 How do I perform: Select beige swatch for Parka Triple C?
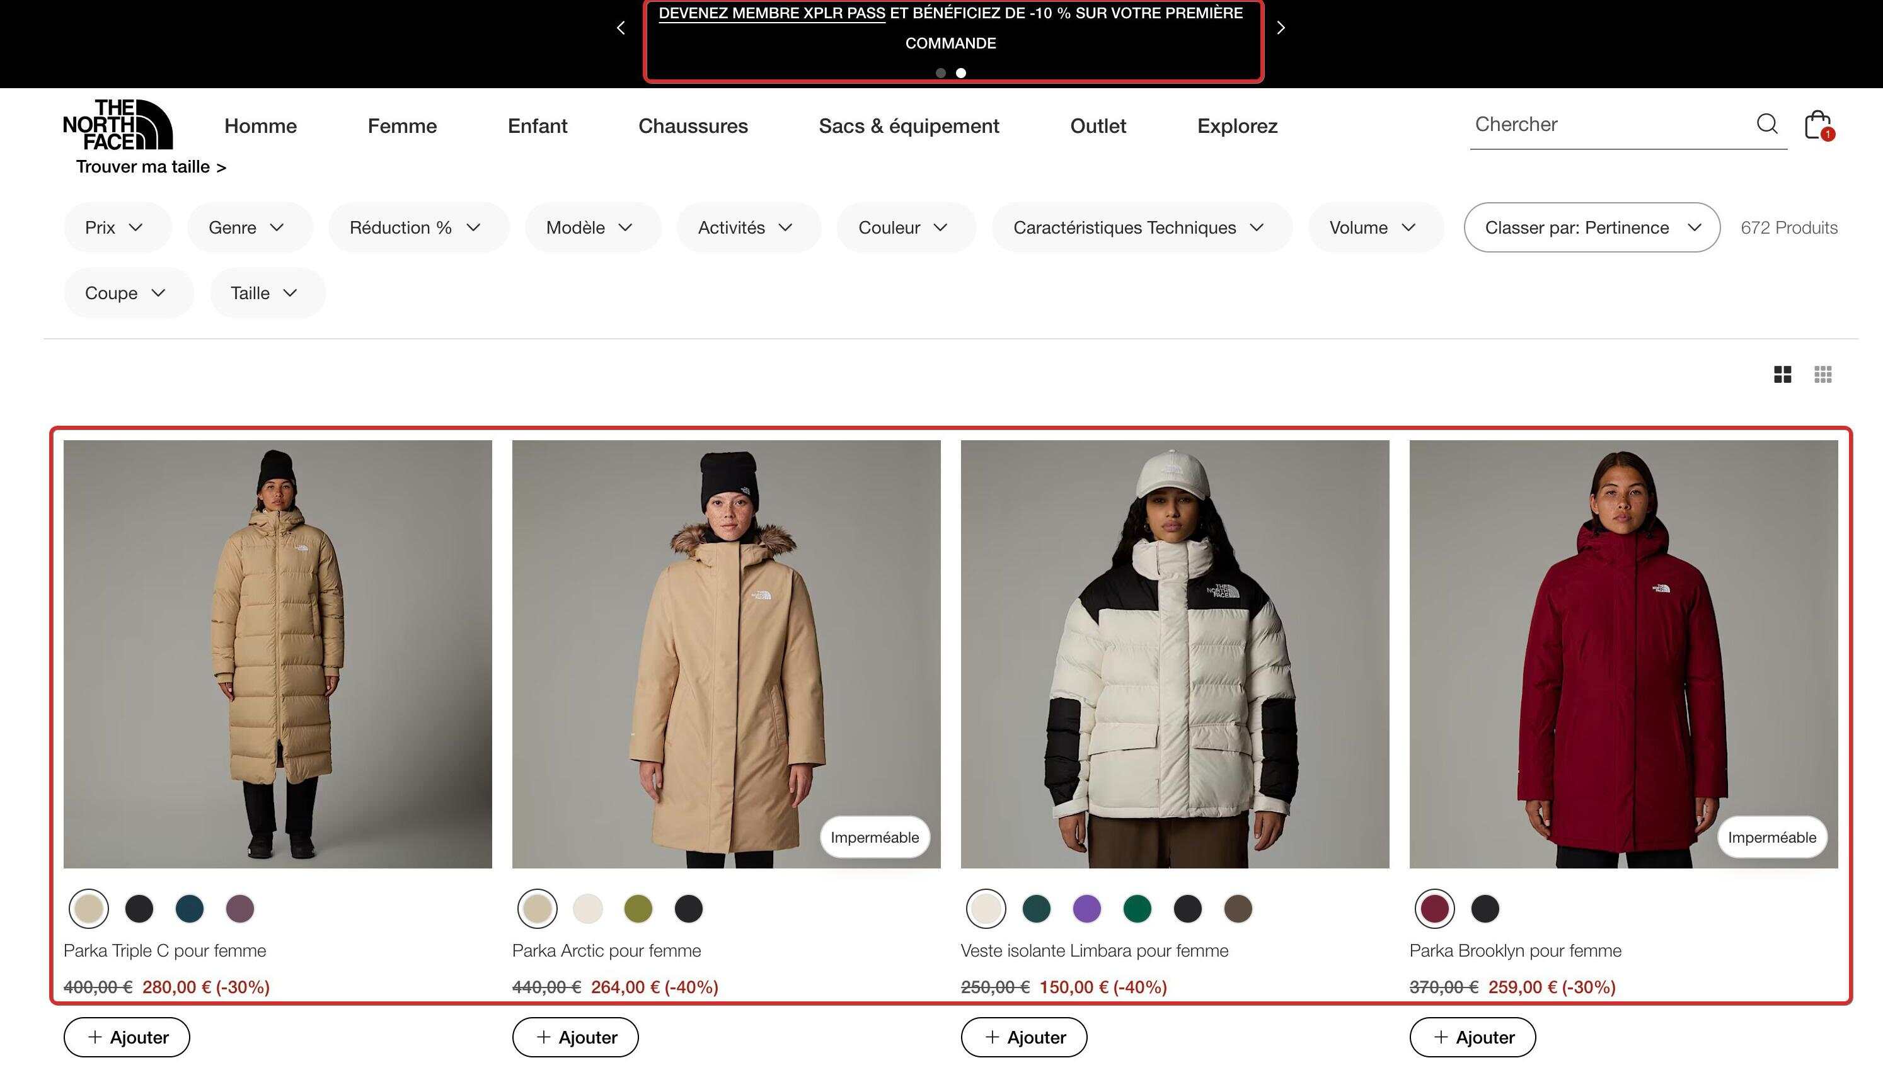89,909
